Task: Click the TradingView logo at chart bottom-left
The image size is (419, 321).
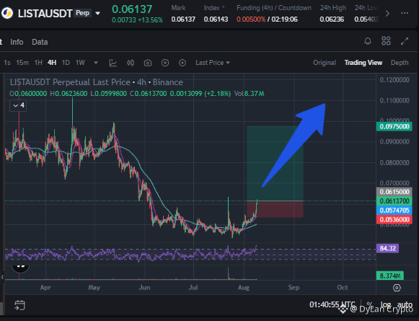Action: 21,268
